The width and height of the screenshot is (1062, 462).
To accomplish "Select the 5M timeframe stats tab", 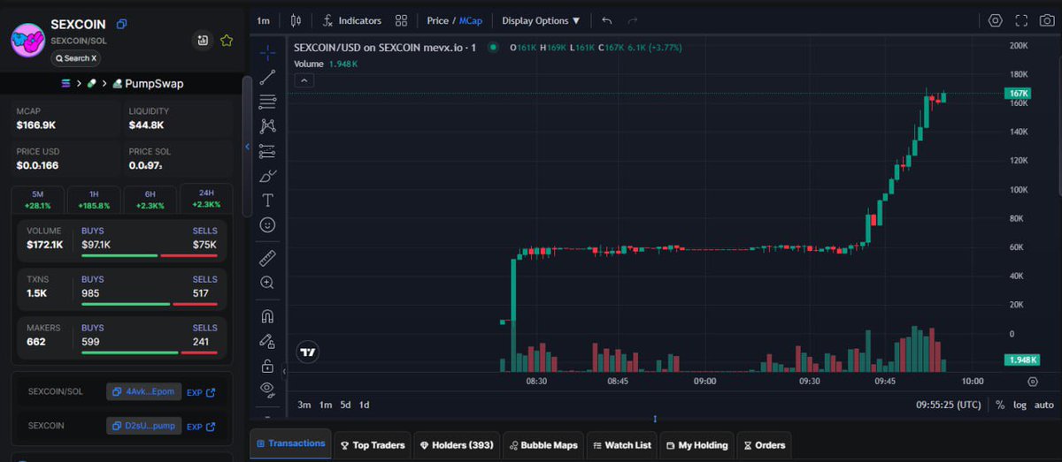I will 37,199.
